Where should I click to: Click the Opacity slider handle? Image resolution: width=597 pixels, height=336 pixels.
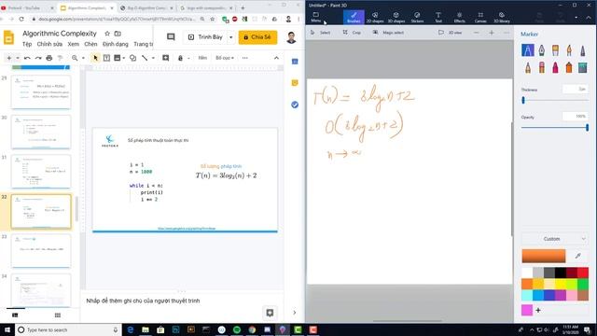point(588,128)
